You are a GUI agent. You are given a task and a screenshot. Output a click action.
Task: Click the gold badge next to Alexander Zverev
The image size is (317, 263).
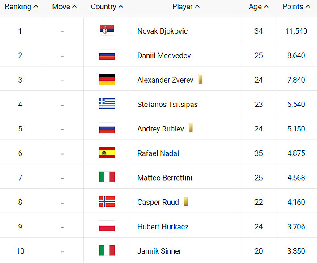(x=200, y=80)
